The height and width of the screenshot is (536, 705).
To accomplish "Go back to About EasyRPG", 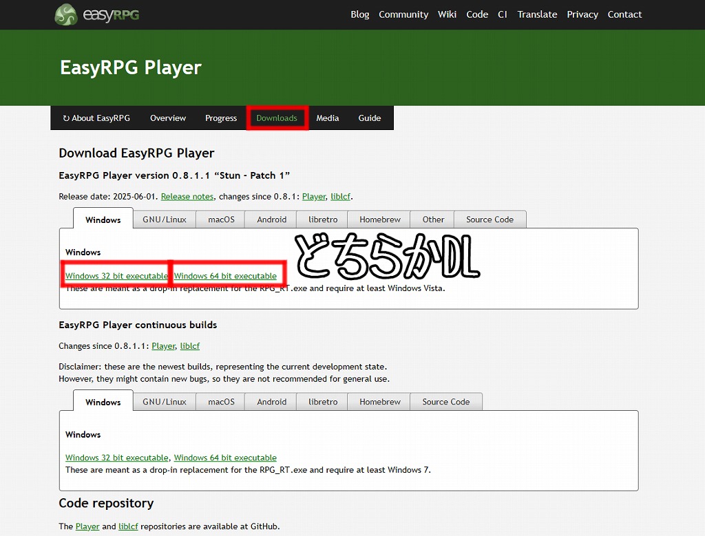I will pyautogui.click(x=96, y=118).
